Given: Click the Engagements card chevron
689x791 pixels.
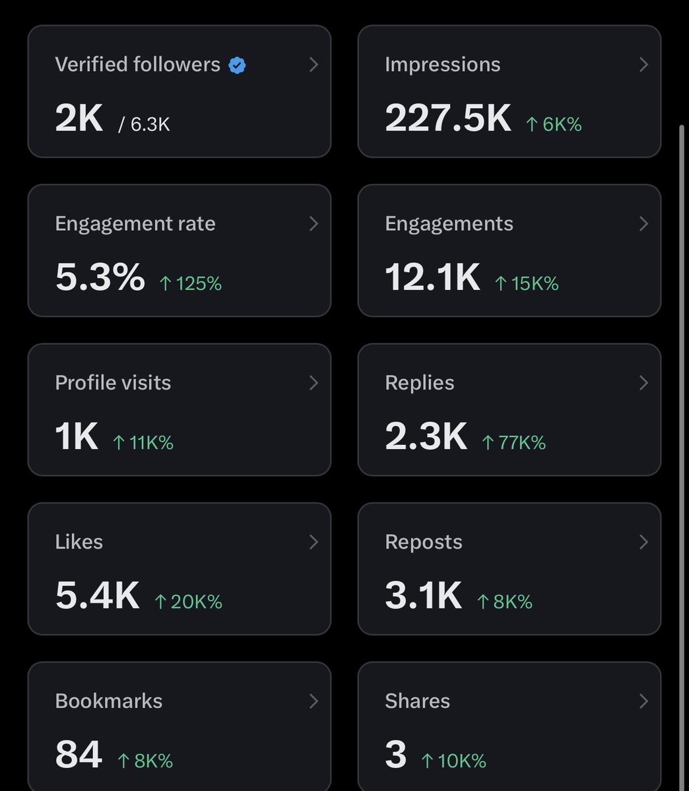Looking at the screenshot, I should tap(643, 224).
